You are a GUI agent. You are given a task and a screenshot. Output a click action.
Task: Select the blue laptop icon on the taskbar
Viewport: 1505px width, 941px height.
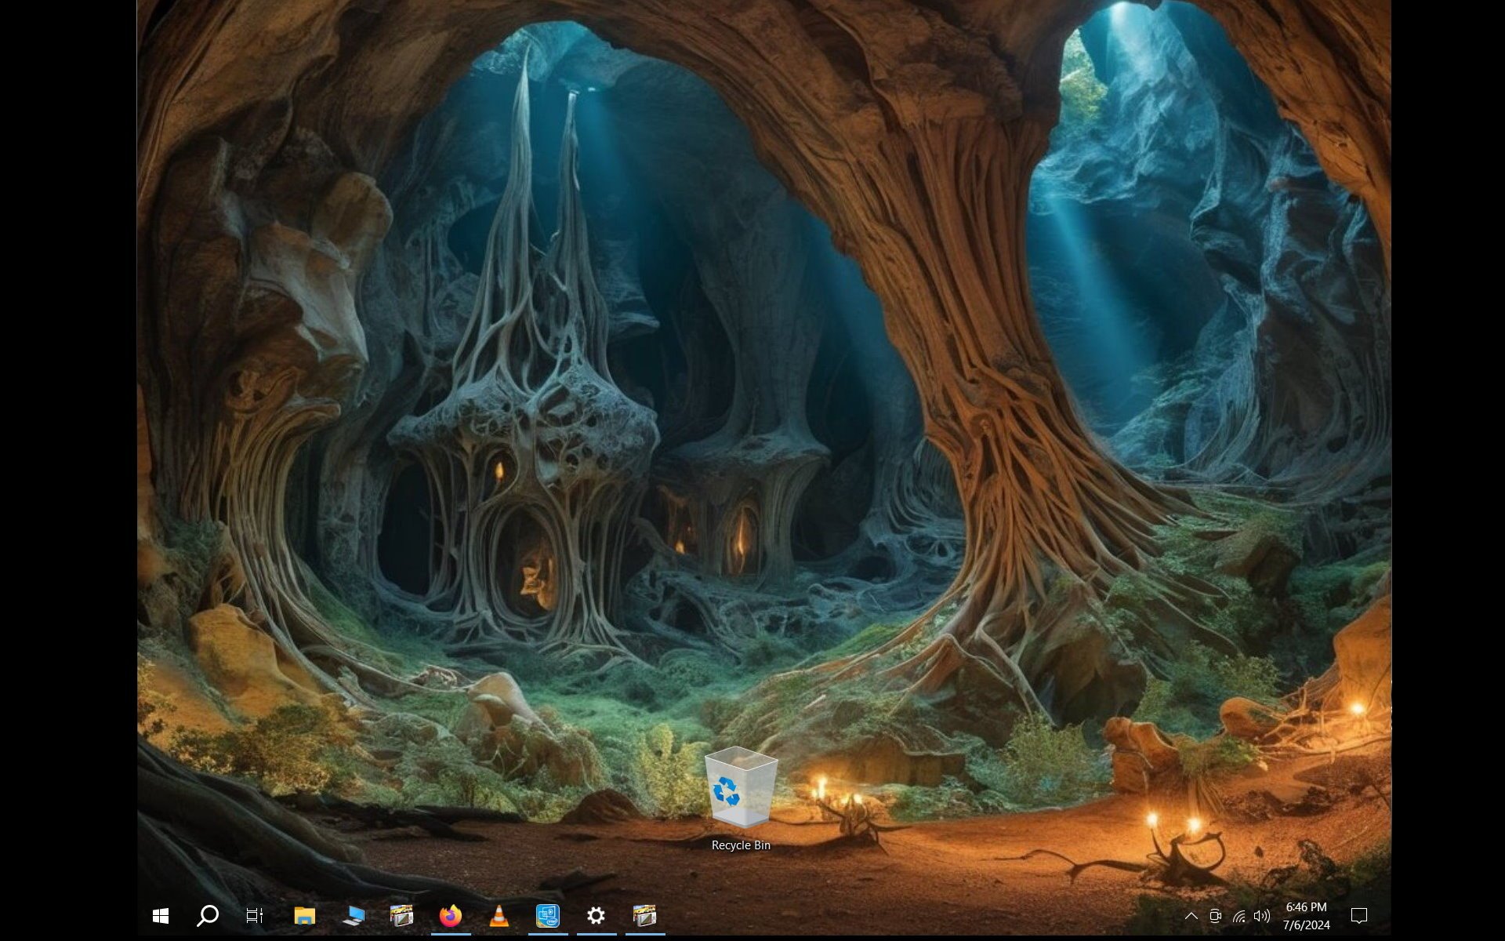(x=353, y=915)
